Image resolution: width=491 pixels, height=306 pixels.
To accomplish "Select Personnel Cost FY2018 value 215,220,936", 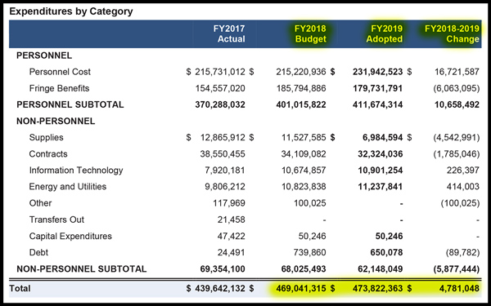I will 301,72.
